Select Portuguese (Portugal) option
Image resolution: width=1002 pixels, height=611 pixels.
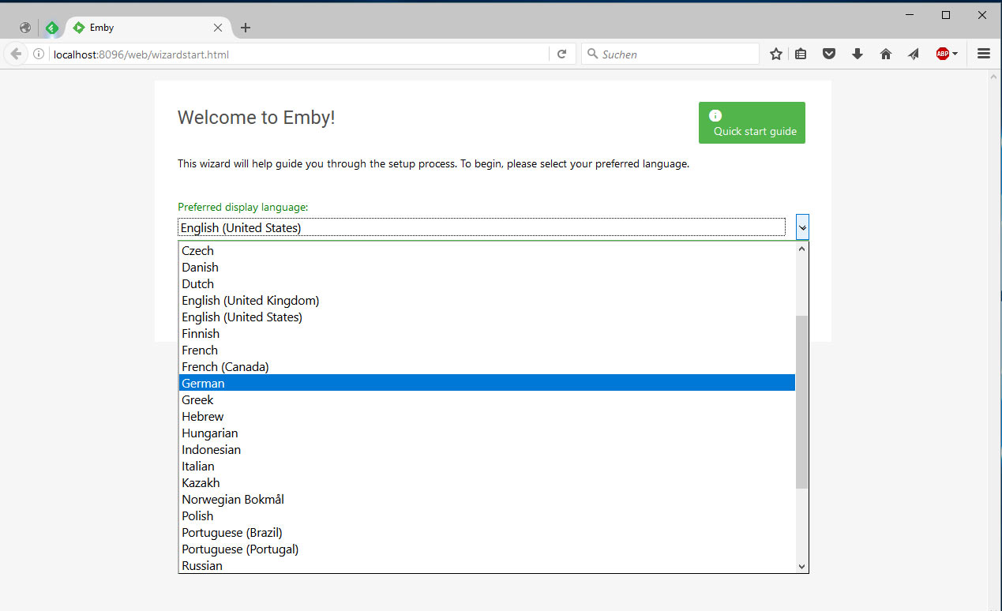click(x=487, y=549)
